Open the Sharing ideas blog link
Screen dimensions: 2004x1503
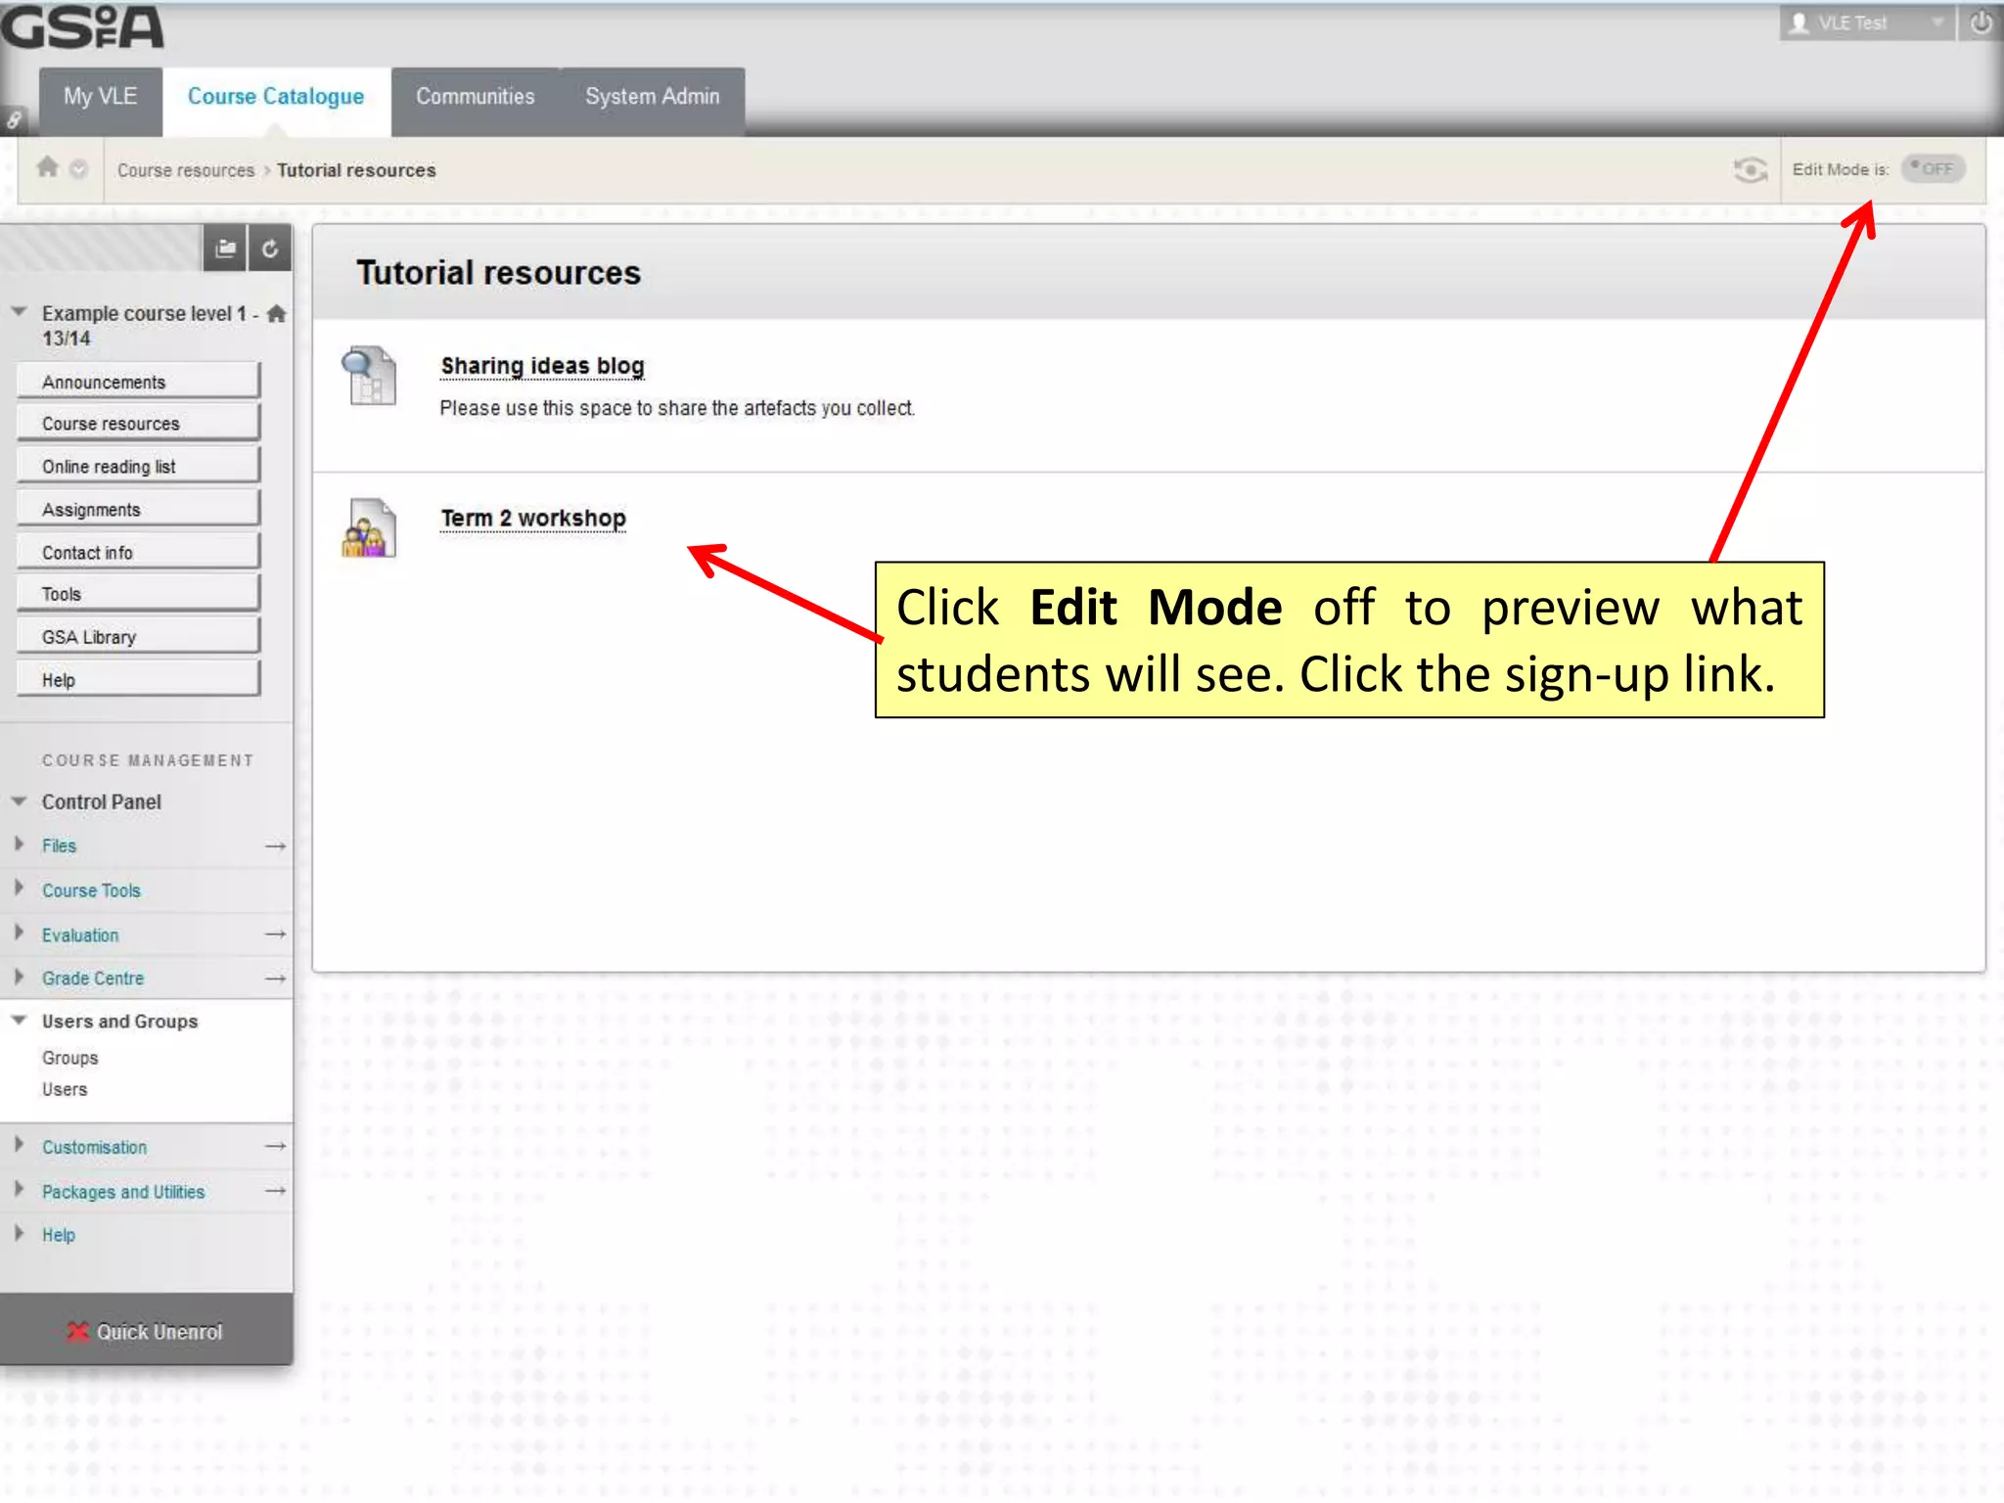pos(542,366)
